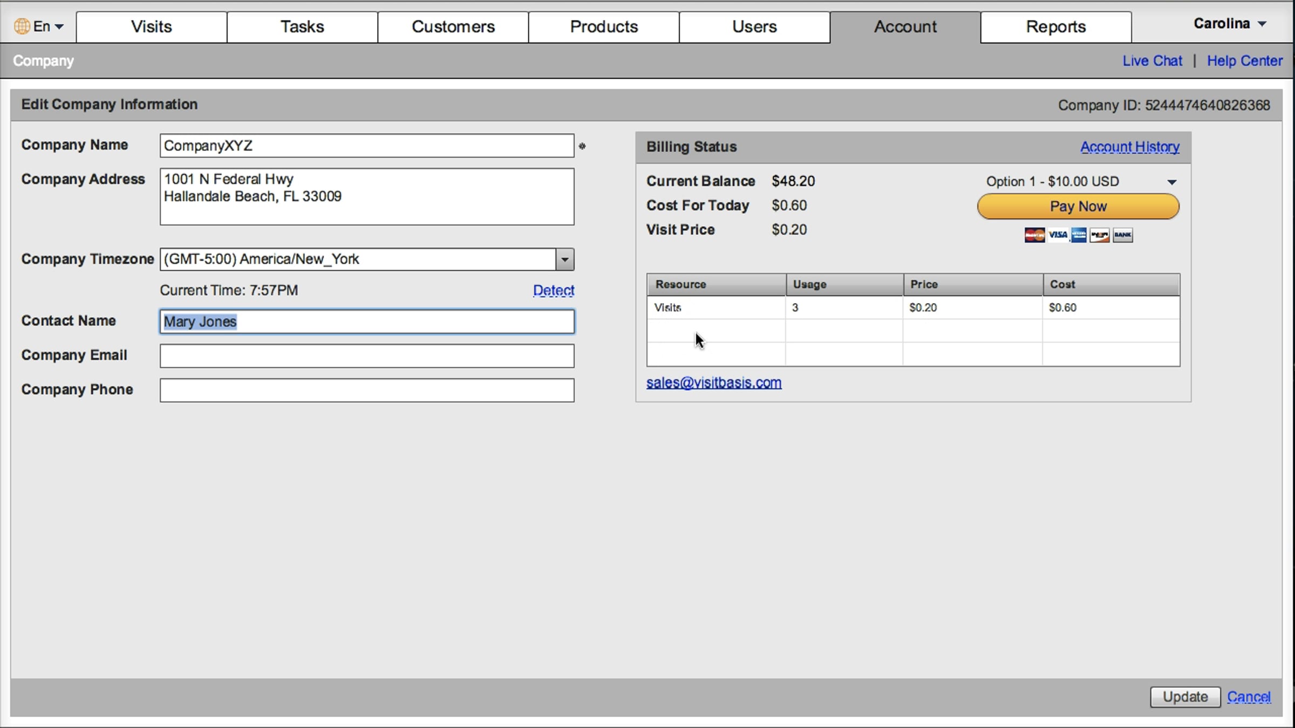The image size is (1295, 728).
Task: Switch to the Visits tab
Action: pos(151,27)
